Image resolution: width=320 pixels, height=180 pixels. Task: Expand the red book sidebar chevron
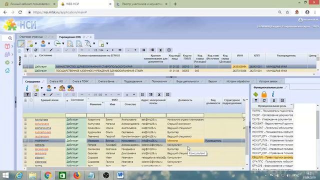(12, 46)
